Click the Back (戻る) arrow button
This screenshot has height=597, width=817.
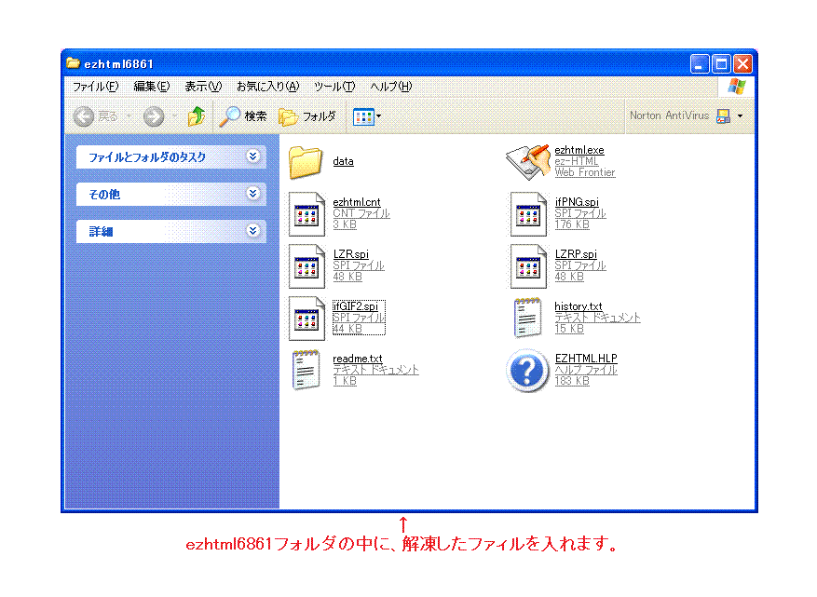click(x=83, y=116)
